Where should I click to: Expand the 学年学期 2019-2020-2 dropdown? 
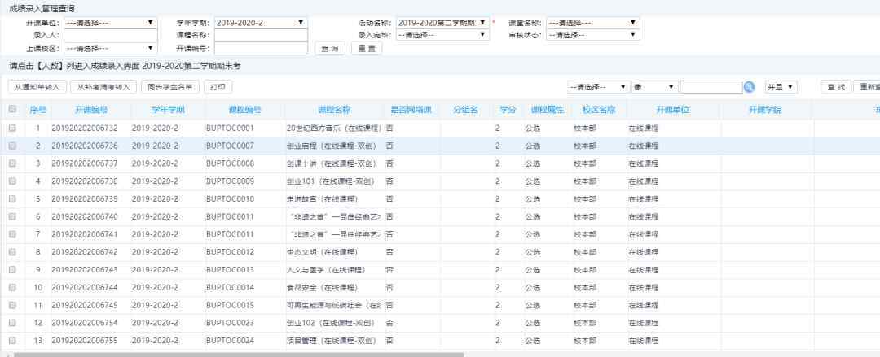pos(261,23)
